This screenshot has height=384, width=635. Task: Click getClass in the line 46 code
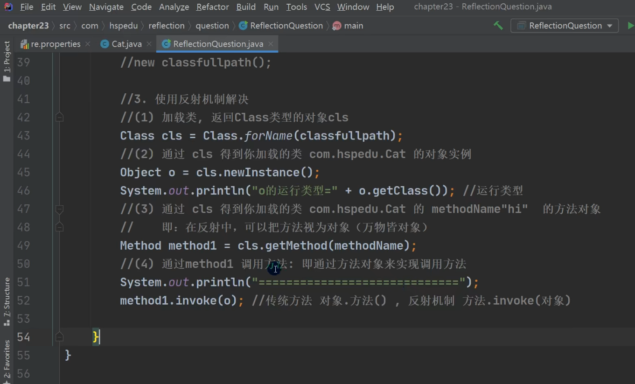click(400, 191)
